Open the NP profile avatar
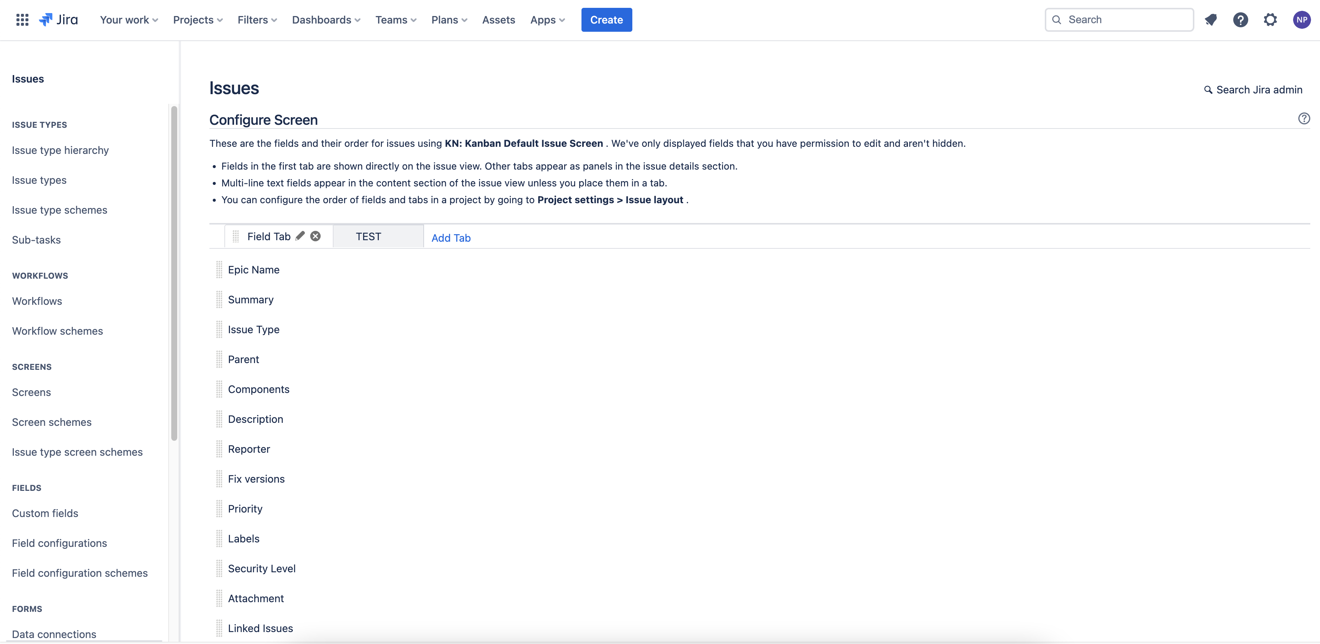Viewport: 1320px width, 644px height. (1302, 19)
